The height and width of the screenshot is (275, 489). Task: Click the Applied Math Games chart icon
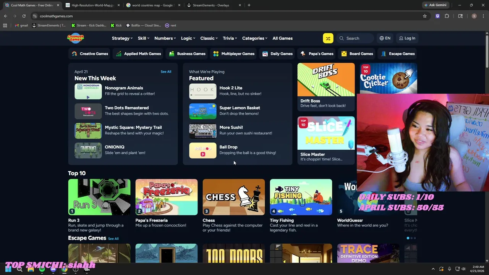119,54
